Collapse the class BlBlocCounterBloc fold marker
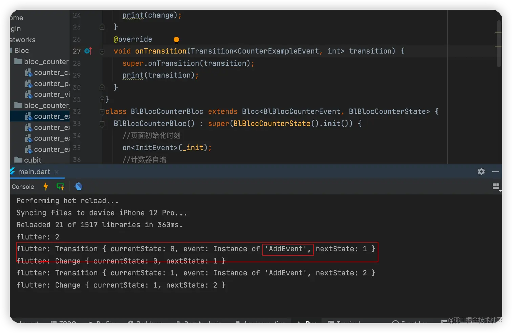Viewport: 512px width, 333px height. tap(102, 112)
